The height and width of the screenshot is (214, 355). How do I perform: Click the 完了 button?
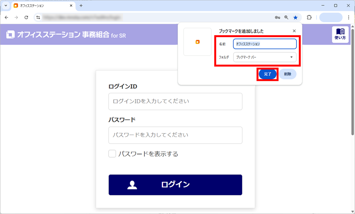click(268, 74)
